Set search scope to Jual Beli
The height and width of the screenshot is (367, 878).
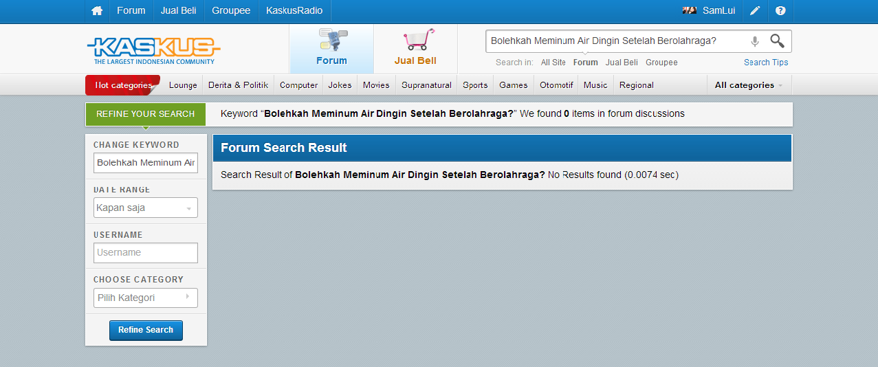(622, 63)
